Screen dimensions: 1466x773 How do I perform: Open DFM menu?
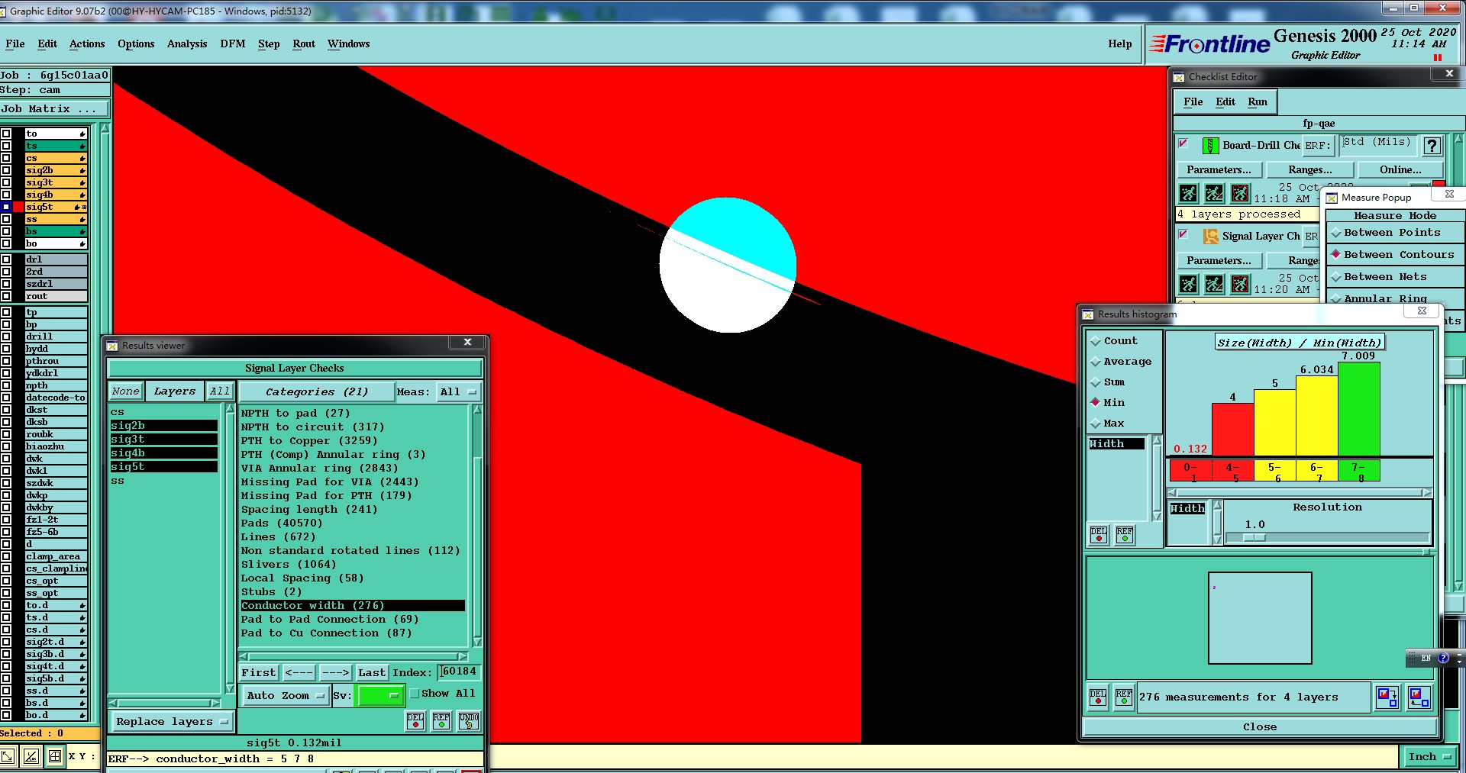pyautogui.click(x=233, y=44)
